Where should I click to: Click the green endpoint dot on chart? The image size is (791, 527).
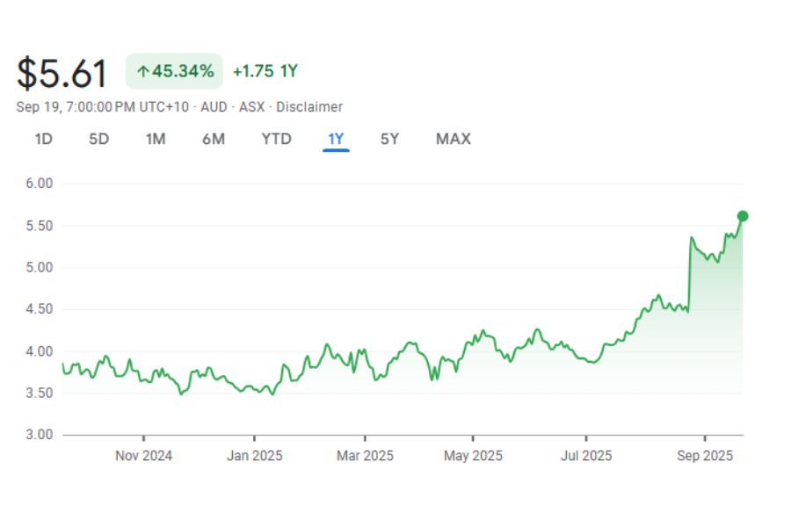pos(743,216)
